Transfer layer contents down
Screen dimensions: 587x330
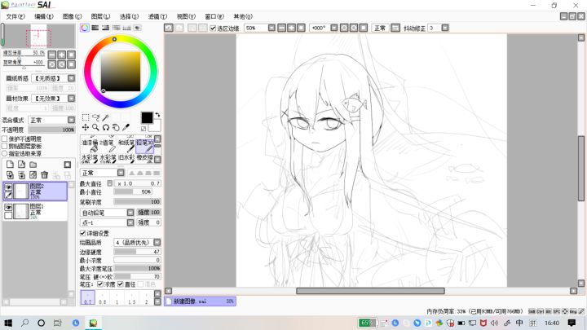click(x=10, y=174)
